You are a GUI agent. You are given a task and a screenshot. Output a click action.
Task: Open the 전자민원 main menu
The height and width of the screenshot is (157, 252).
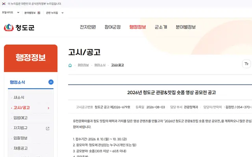tap(88, 27)
